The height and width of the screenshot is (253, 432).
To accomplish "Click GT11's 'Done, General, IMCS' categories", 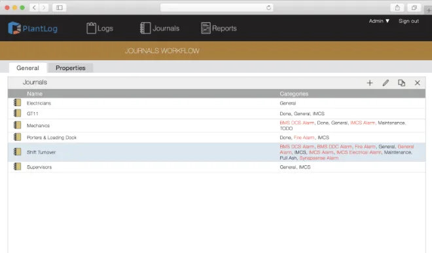I will tap(302, 113).
